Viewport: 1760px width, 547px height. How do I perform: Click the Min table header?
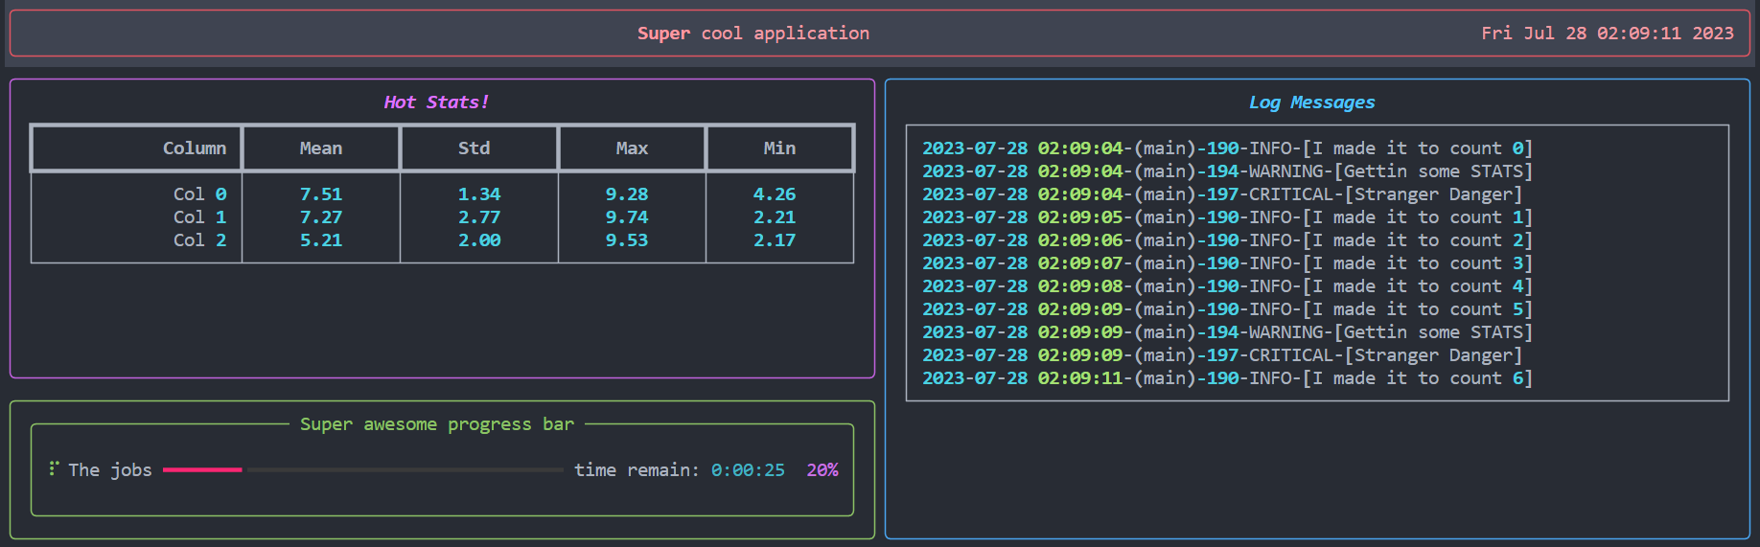tap(779, 148)
